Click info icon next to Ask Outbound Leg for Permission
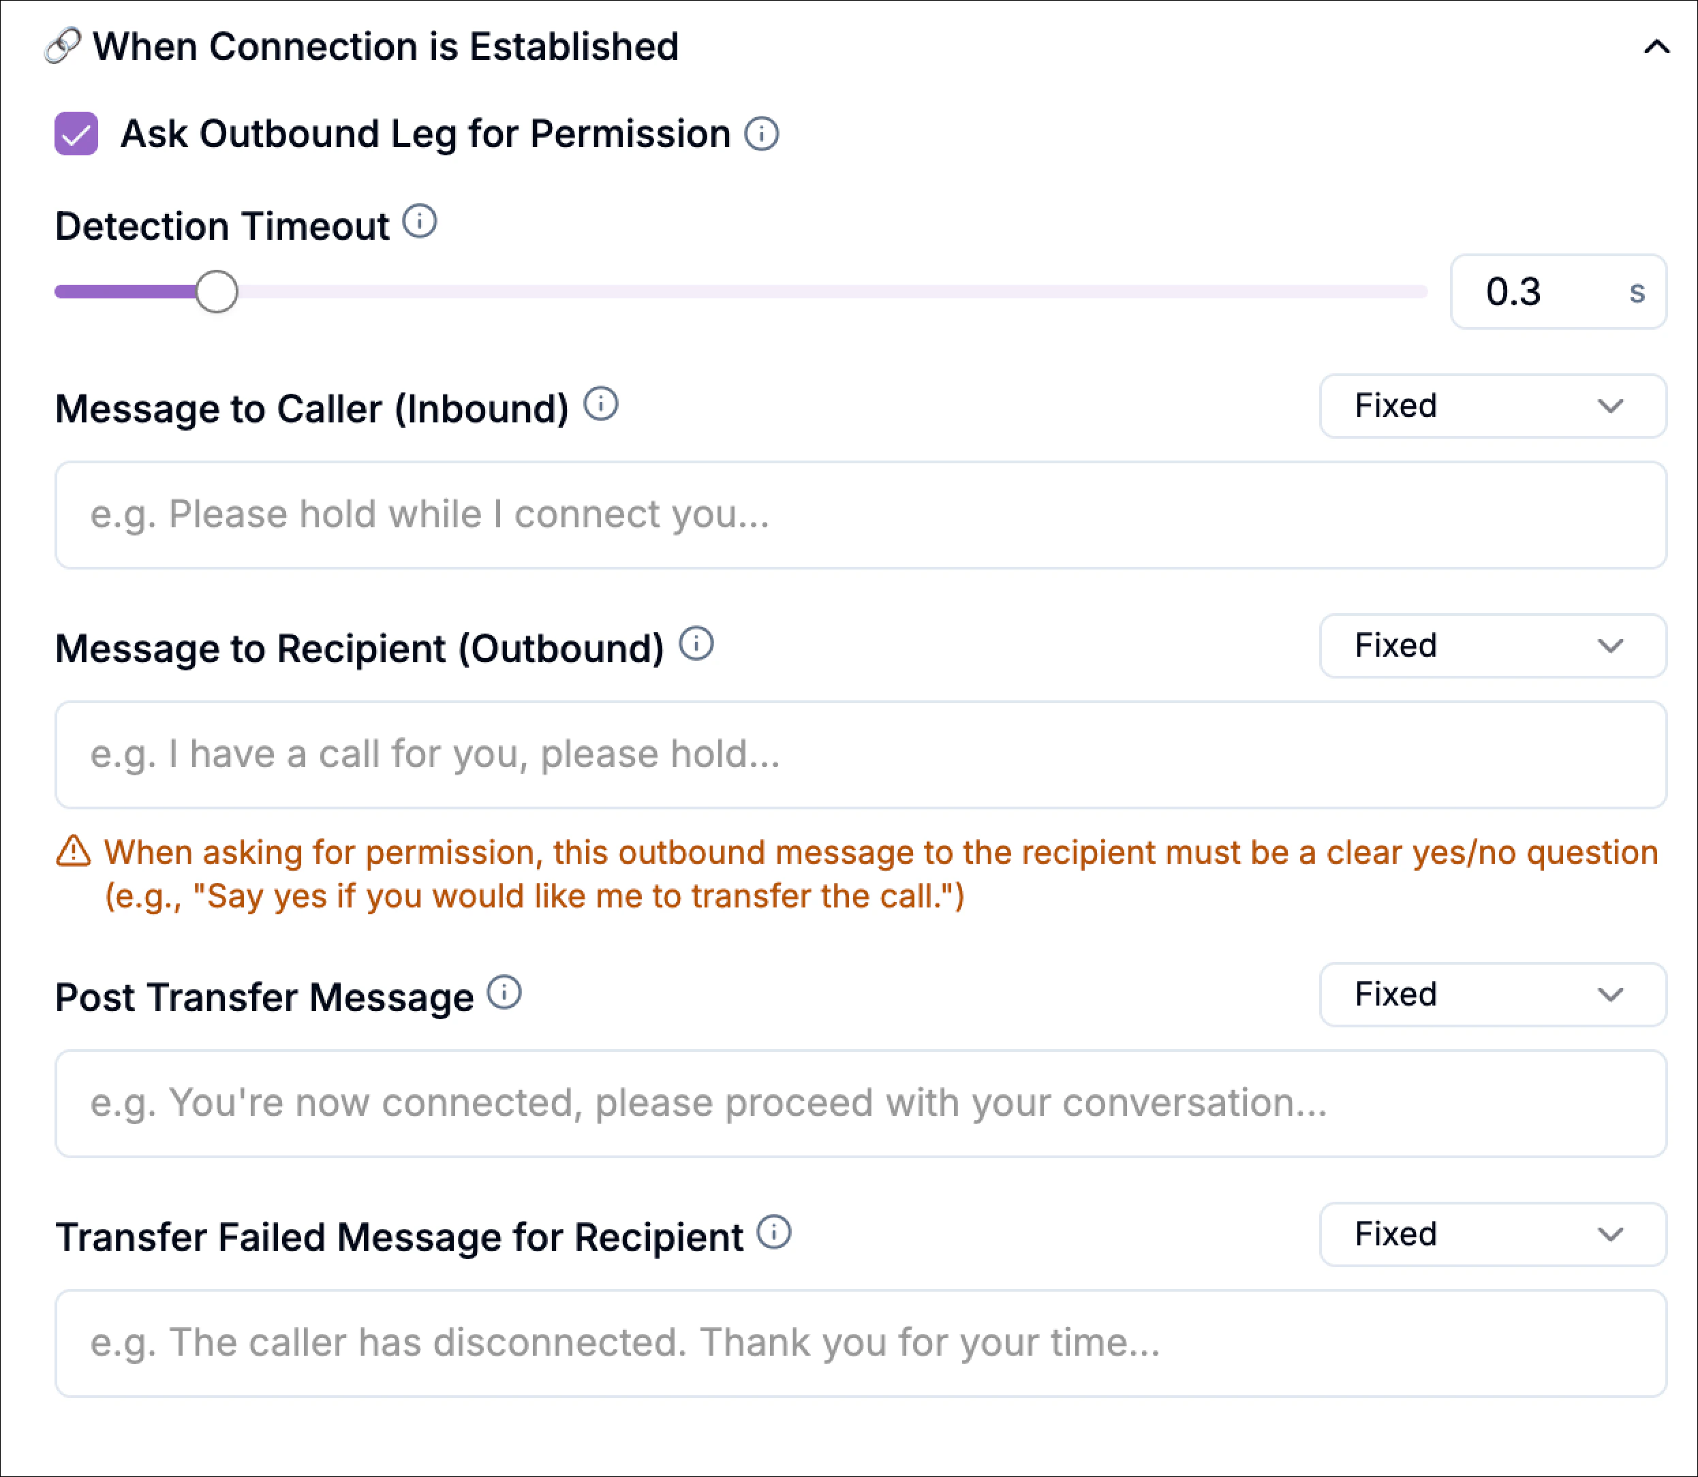1698x1477 pixels. pyautogui.click(x=761, y=134)
